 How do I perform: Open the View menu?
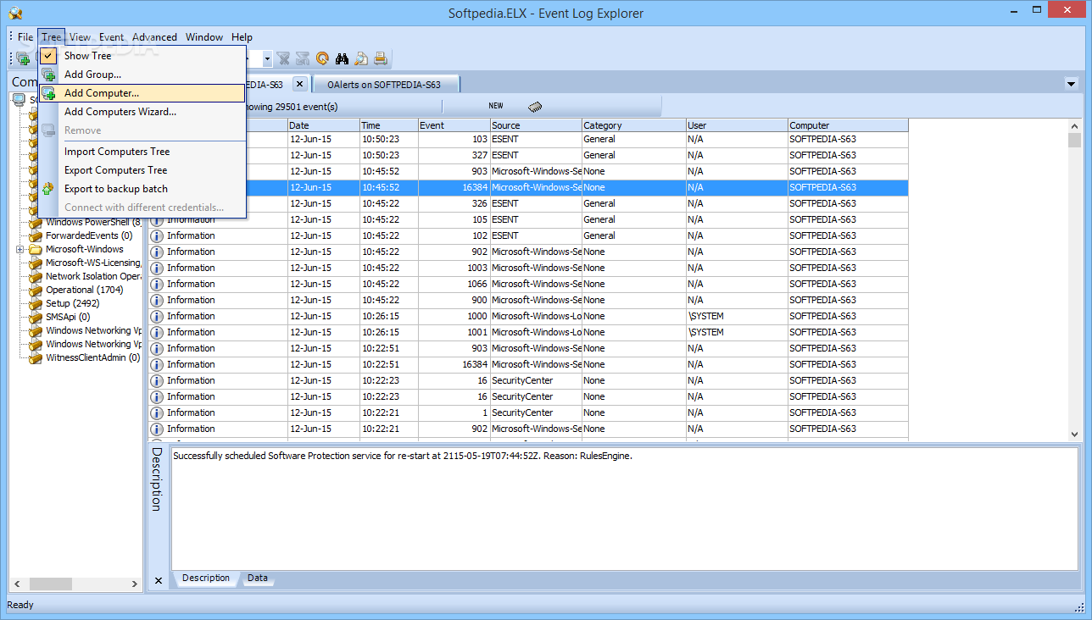(81, 37)
